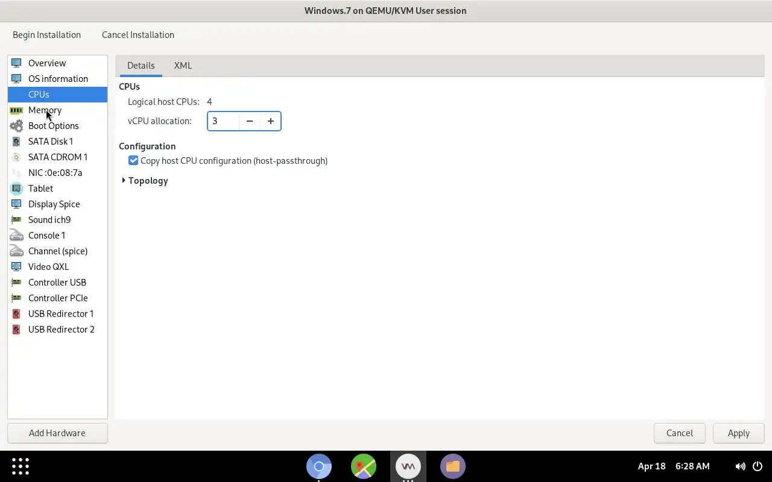Select the Tablet device icon
The width and height of the screenshot is (772, 482).
pos(16,189)
